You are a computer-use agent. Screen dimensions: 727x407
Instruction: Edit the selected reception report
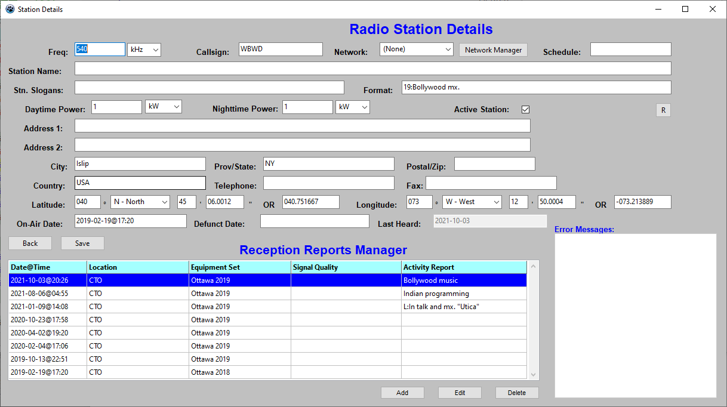click(x=460, y=393)
